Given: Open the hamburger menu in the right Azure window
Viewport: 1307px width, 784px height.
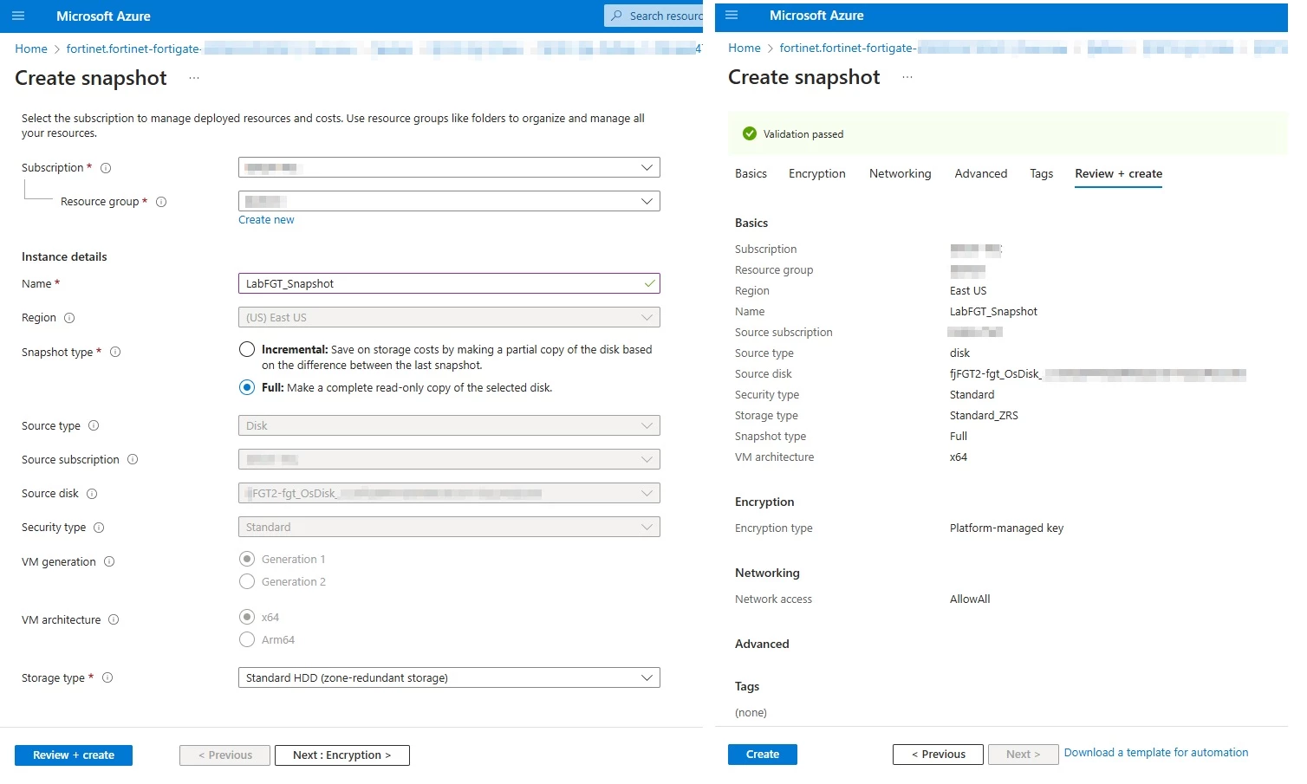Looking at the screenshot, I should [732, 15].
